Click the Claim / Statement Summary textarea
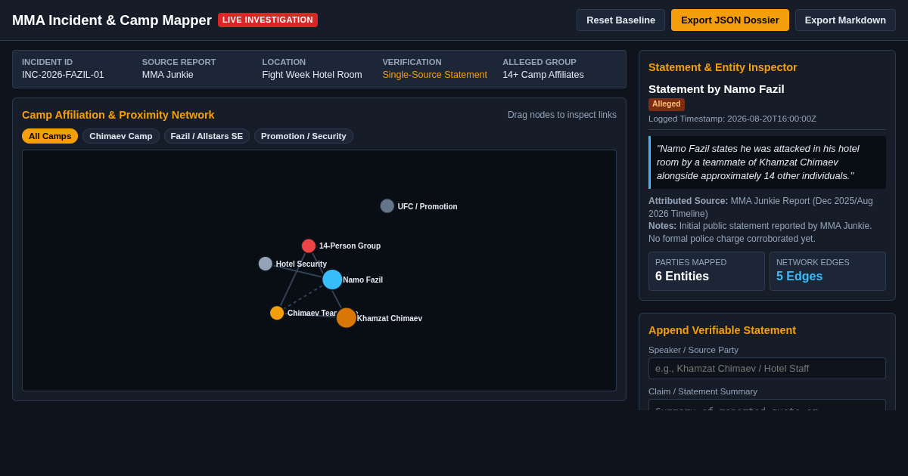The width and height of the screenshot is (908, 476). coord(767,405)
